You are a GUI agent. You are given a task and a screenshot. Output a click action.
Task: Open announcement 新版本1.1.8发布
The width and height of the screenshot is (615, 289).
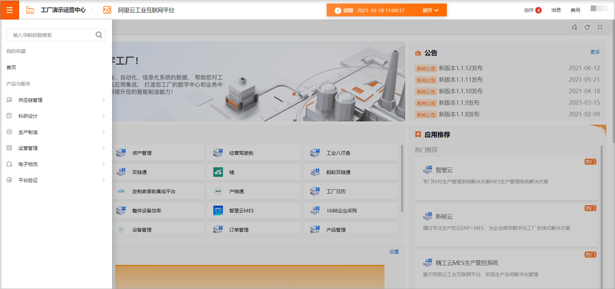459,114
